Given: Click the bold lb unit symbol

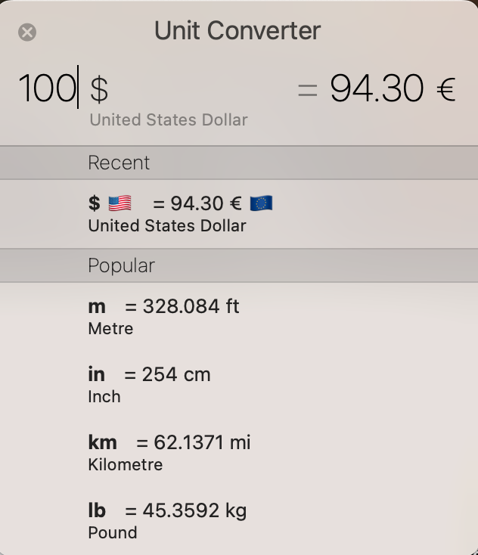Looking at the screenshot, I should [x=97, y=510].
